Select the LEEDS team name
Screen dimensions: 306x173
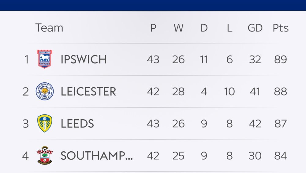tap(77, 124)
